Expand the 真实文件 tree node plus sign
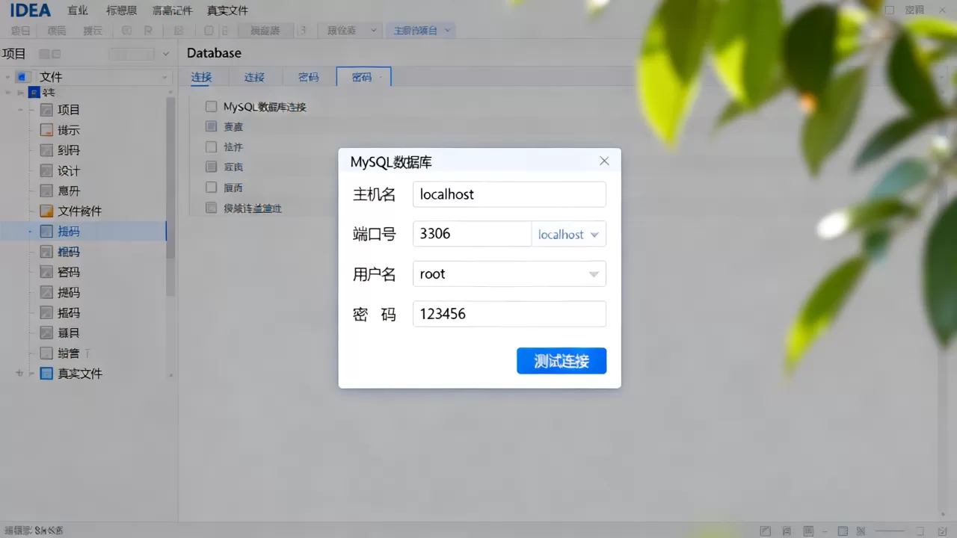957x538 pixels. pos(19,373)
